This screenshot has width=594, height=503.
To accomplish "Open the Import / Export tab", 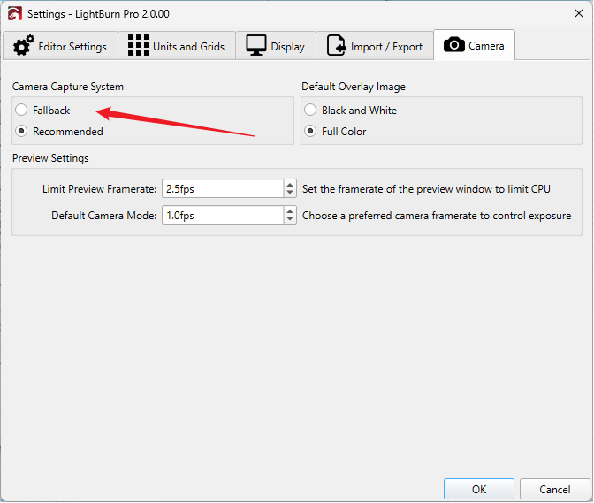I will [375, 46].
